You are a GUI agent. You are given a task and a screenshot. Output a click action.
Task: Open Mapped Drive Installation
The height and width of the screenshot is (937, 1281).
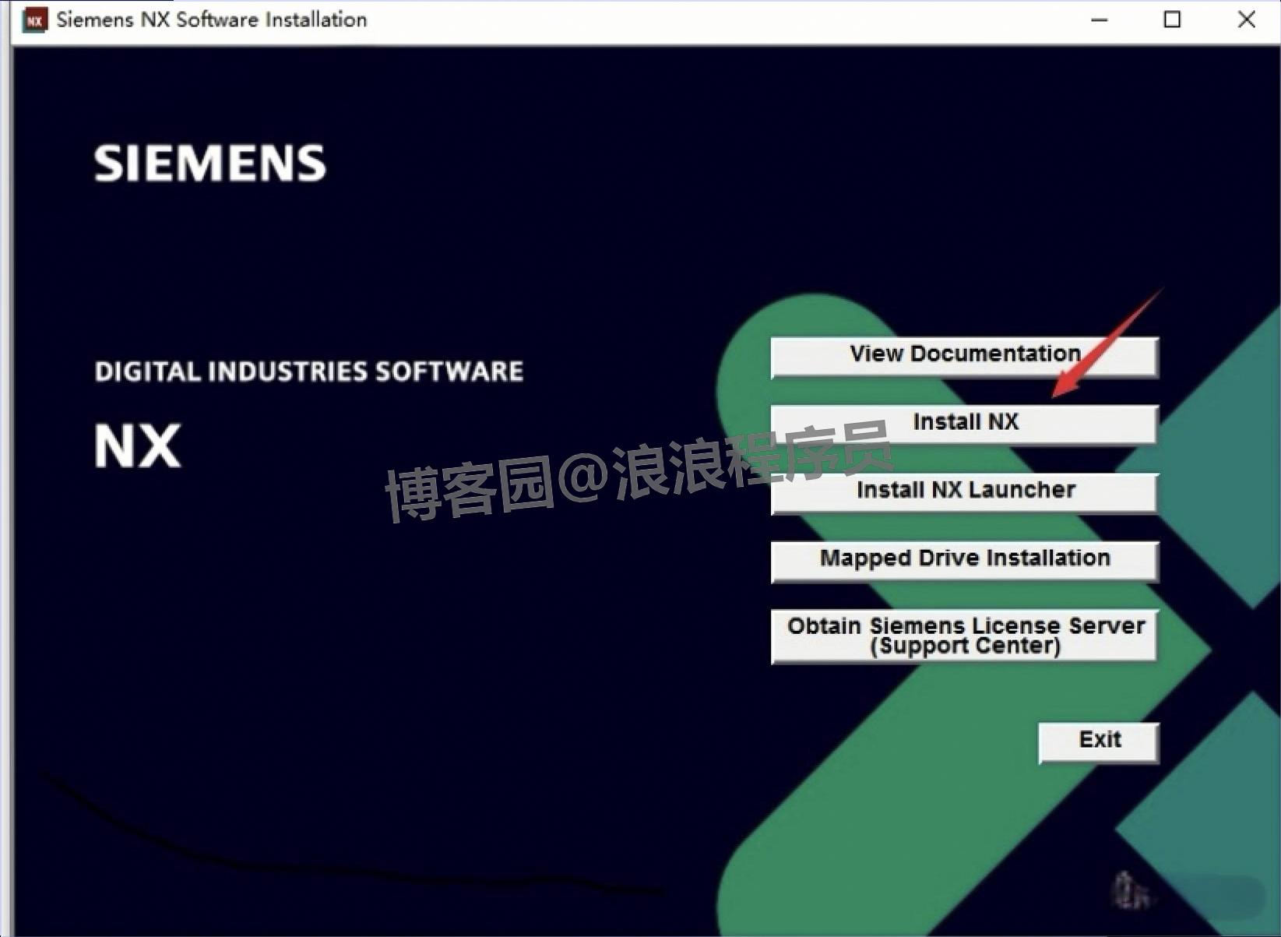965,561
